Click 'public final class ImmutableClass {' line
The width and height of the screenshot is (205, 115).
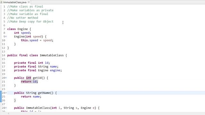click(x=37, y=55)
